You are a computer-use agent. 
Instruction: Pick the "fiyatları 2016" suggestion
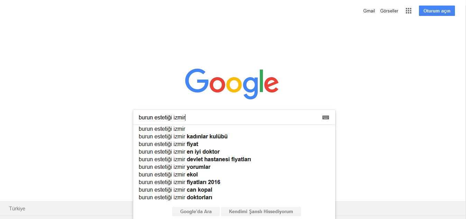tap(234, 182)
